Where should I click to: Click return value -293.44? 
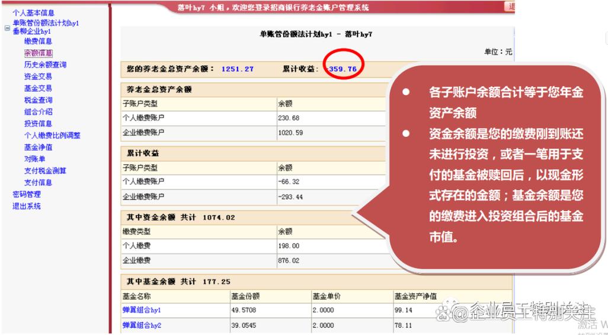pos(290,197)
